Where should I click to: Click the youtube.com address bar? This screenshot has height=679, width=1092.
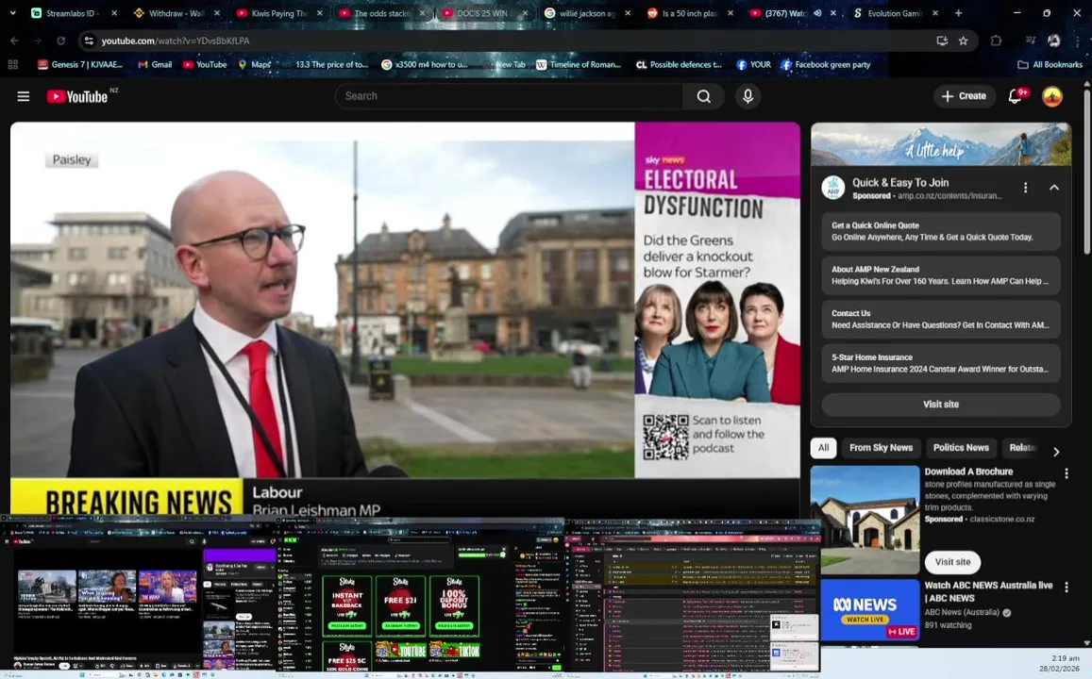coord(515,41)
